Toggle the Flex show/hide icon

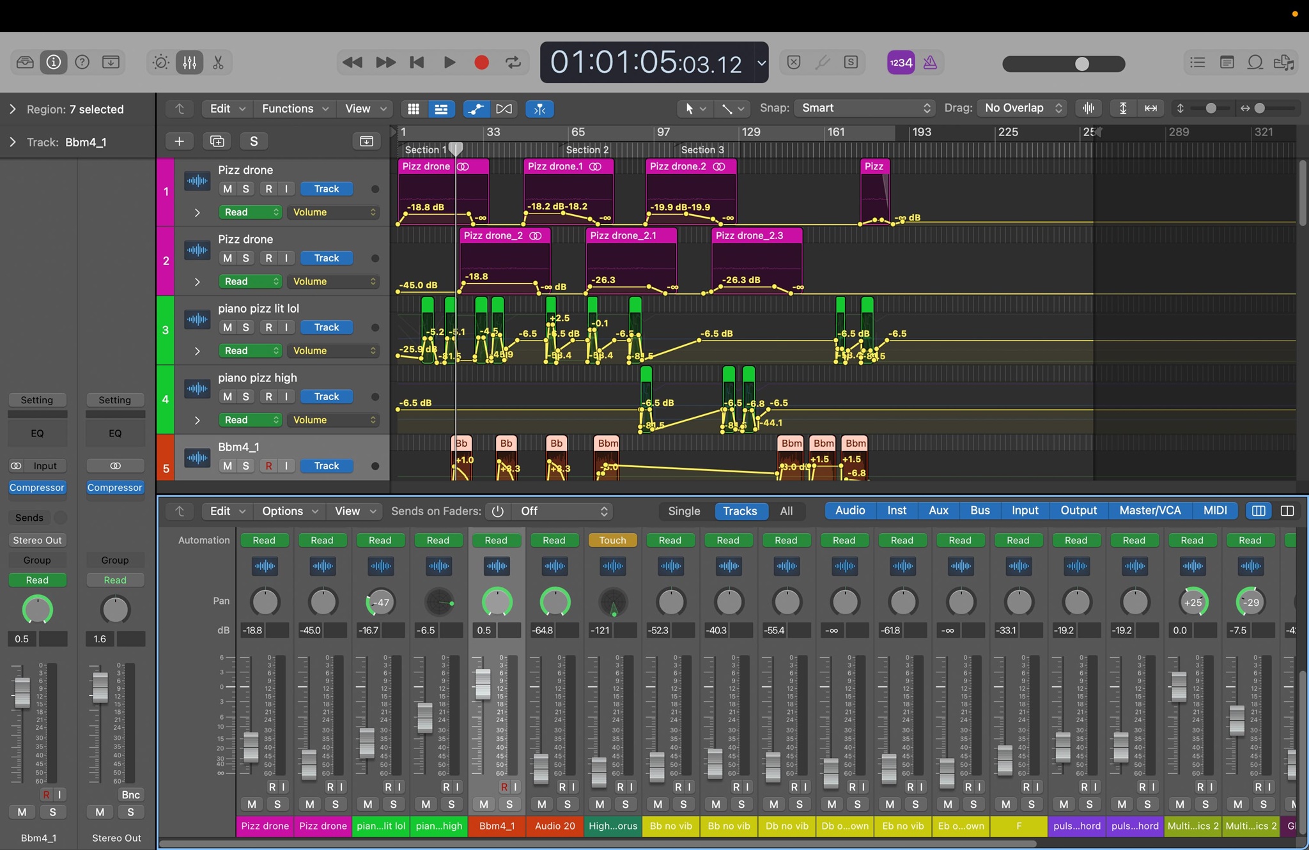504,109
